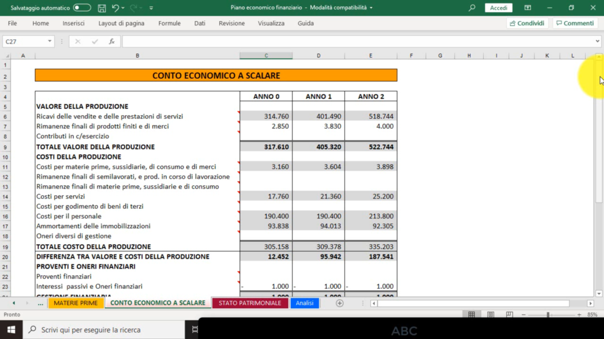The image size is (604, 339).
Task: Select the CONTO ECONOMICO A SCALARE sheet tab
Action: (x=158, y=303)
